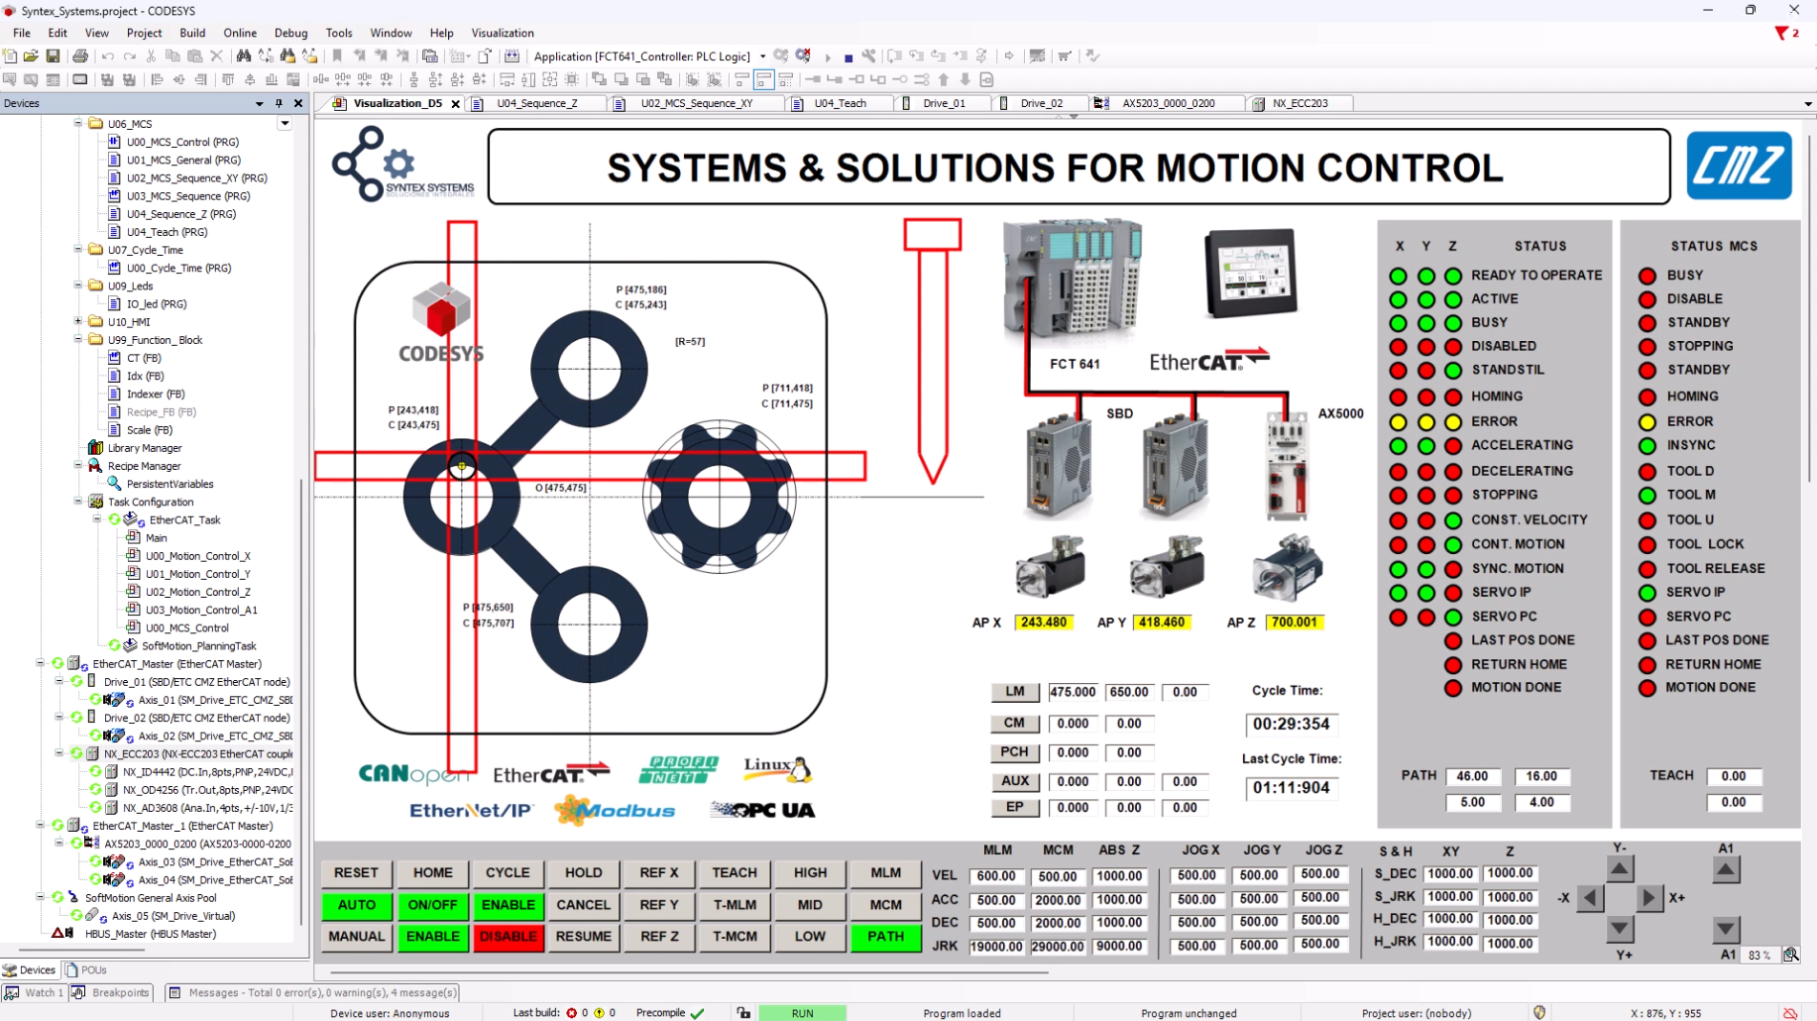Click the Login gear icon beside the application selector
The image size is (1817, 1021).
pyautogui.click(x=781, y=57)
